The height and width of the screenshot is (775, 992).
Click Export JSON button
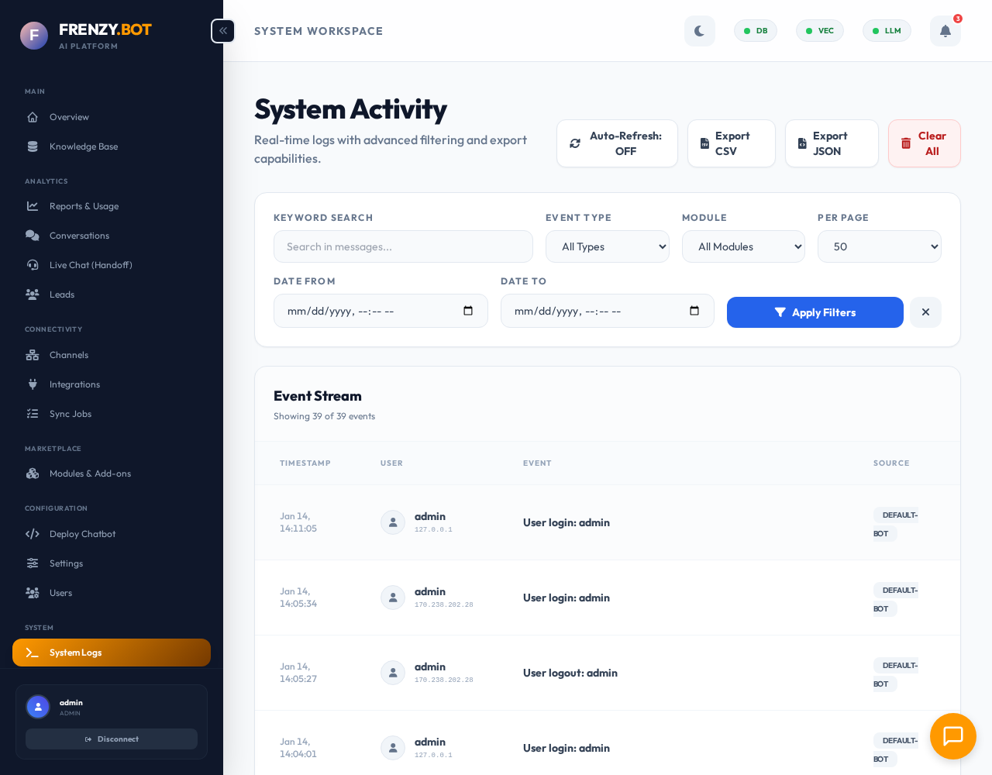[832, 143]
